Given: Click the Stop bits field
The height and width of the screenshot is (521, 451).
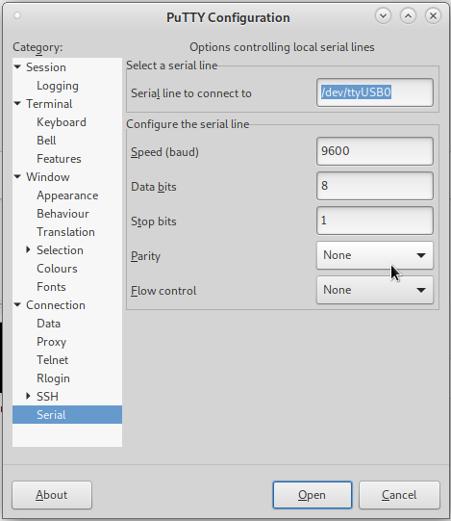Looking at the screenshot, I should coord(375,221).
